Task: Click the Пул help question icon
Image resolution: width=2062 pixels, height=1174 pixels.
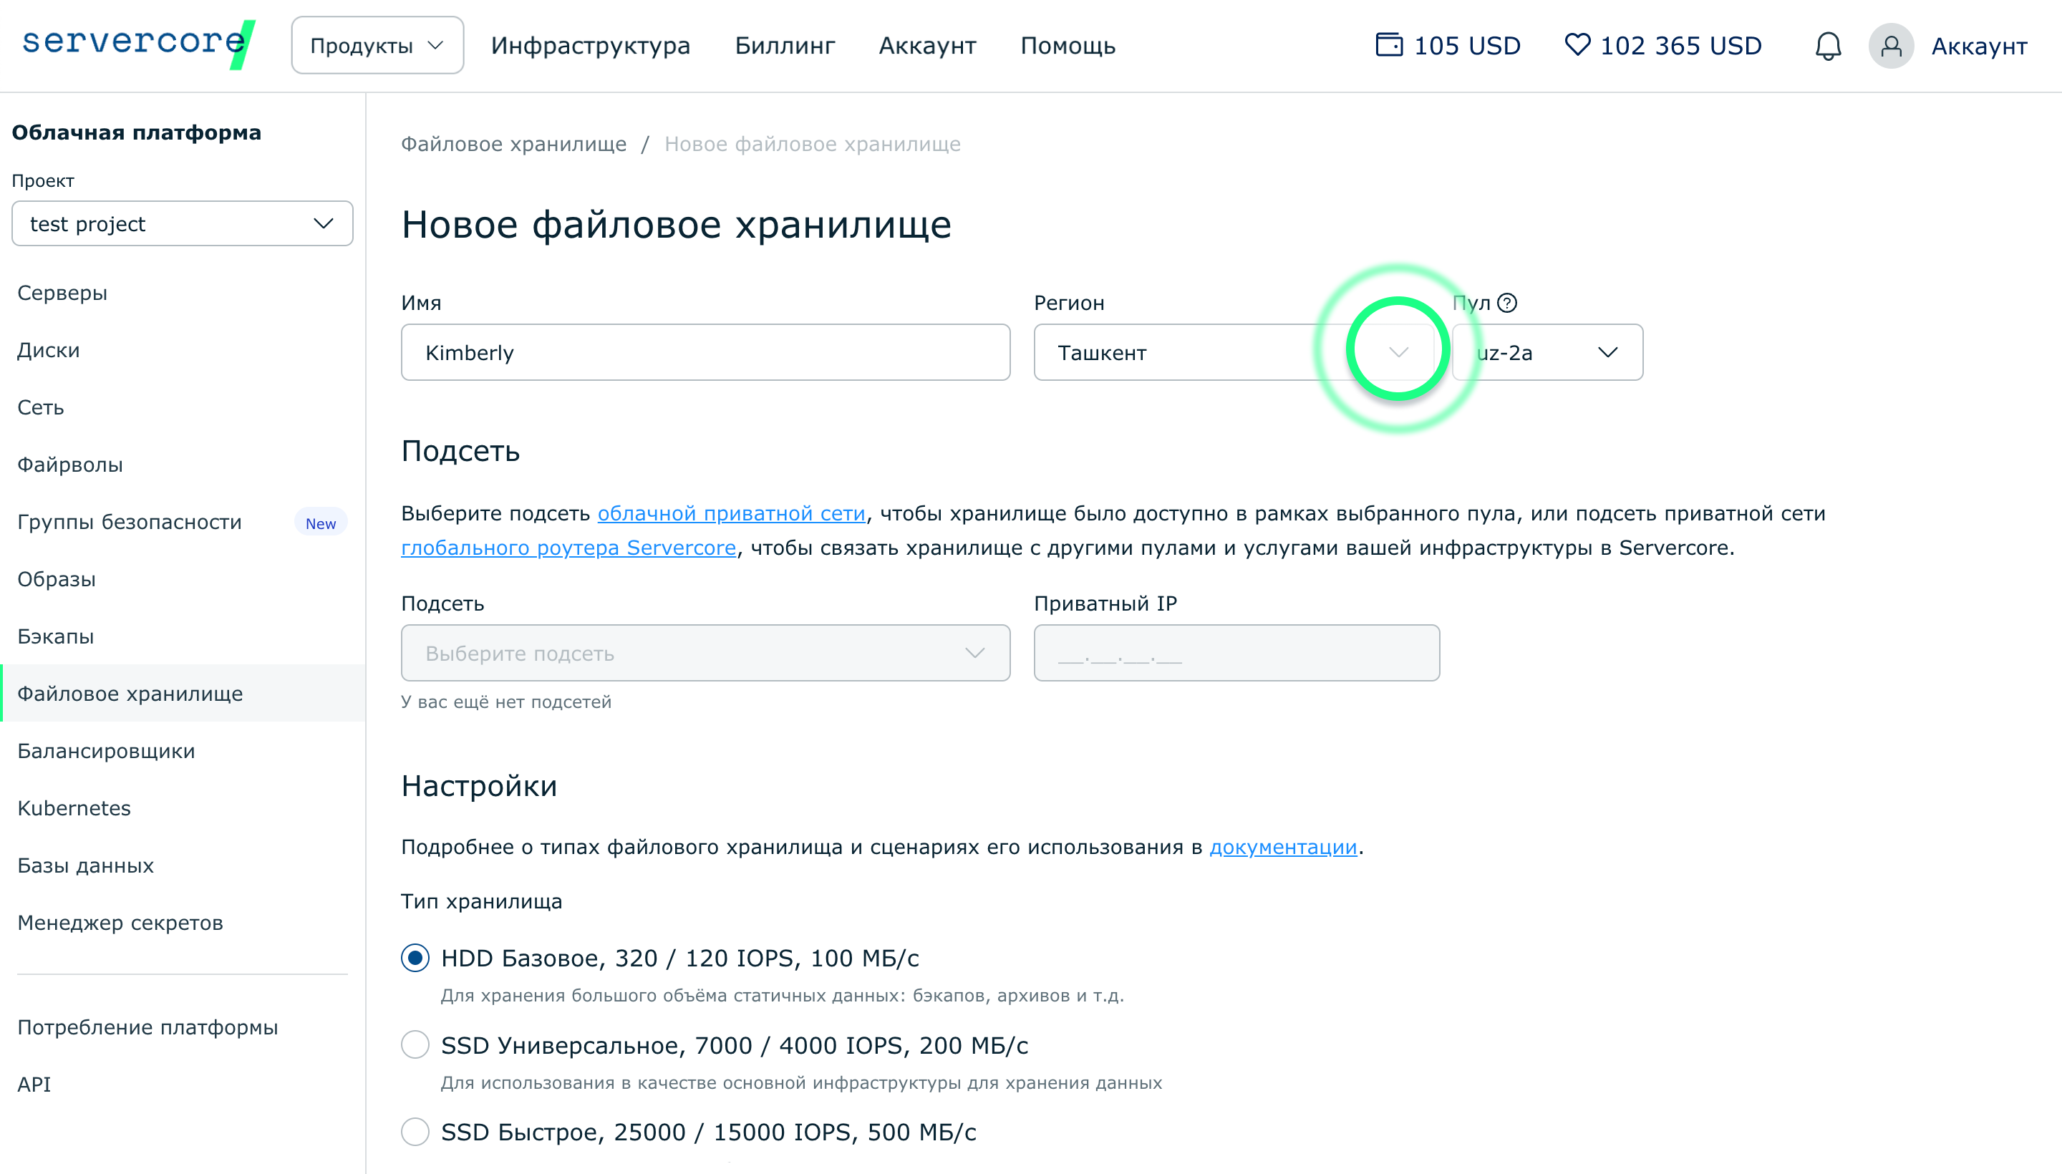Action: click(x=1506, y=304)
